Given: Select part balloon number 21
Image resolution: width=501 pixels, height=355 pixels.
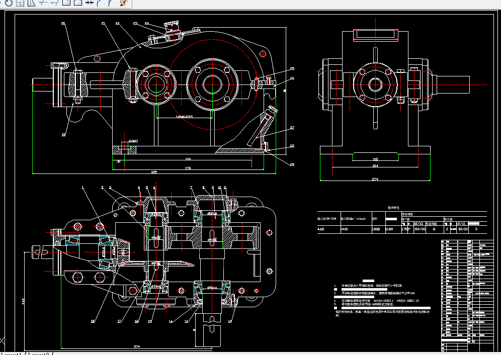Looking at the screenshot, I should (x=103, y=23).
